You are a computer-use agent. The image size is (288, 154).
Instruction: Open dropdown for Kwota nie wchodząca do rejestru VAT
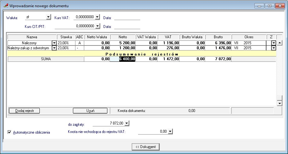tap(170, 132)
